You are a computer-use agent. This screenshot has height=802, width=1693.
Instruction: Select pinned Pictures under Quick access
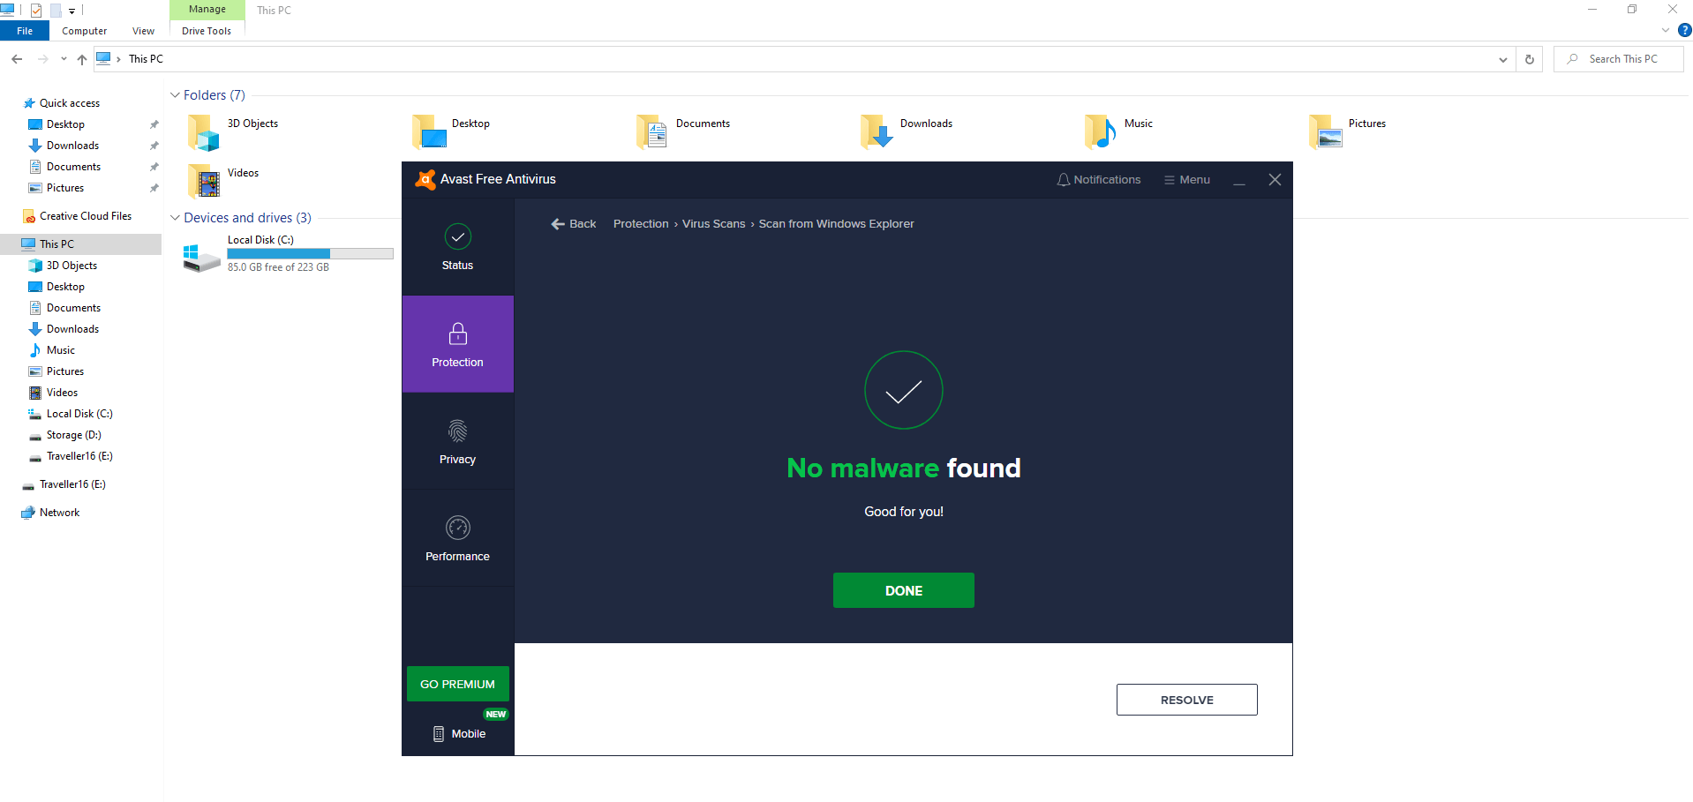pyautogui.click(x=65, y=188)
